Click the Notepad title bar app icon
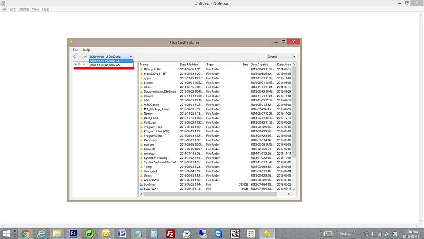This screenshot has width=424, height=239. tap(3, 3)
